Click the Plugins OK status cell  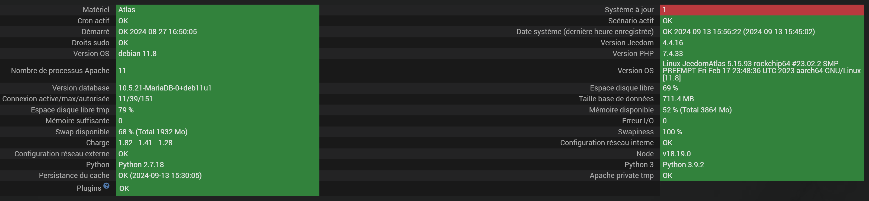tap(217, 188)
